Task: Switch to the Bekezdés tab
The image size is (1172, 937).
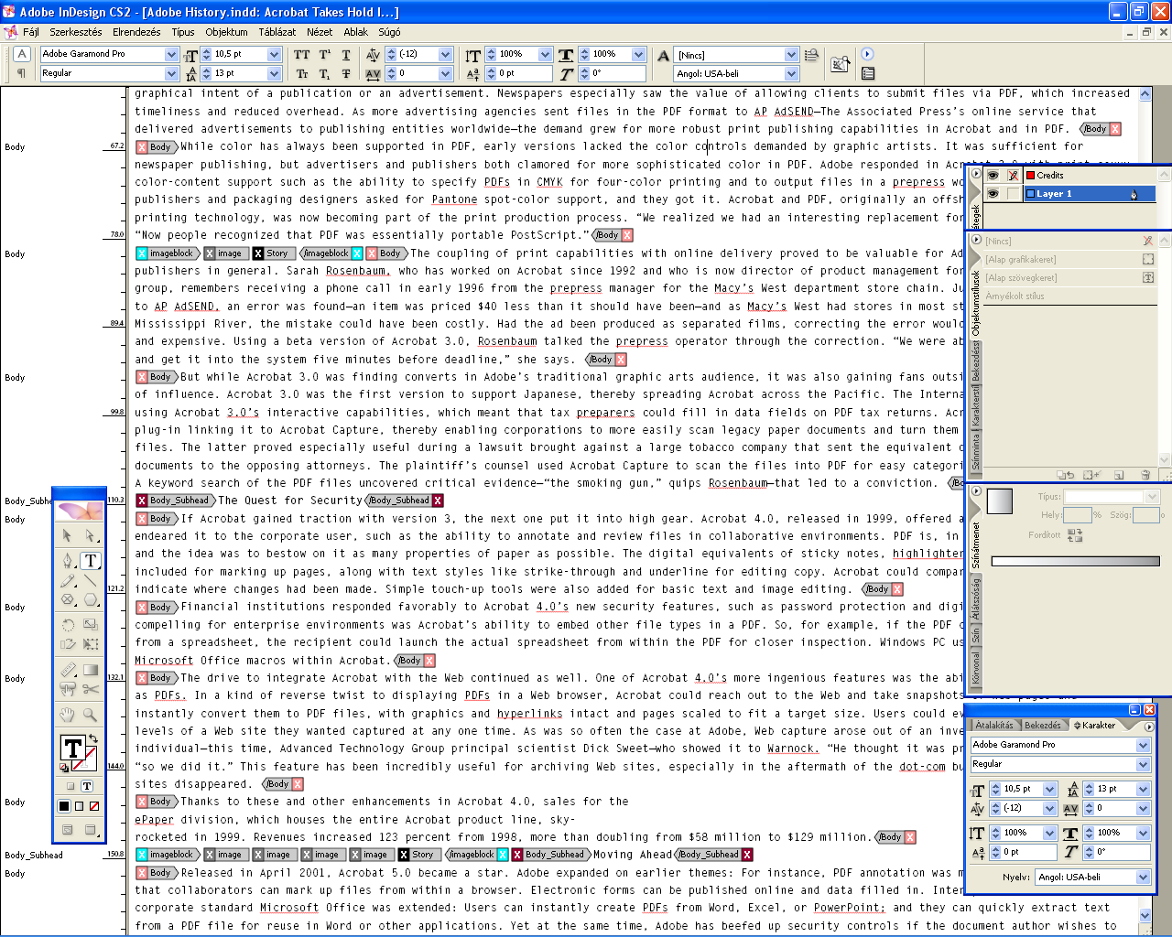Action: tap(1042, 725)
